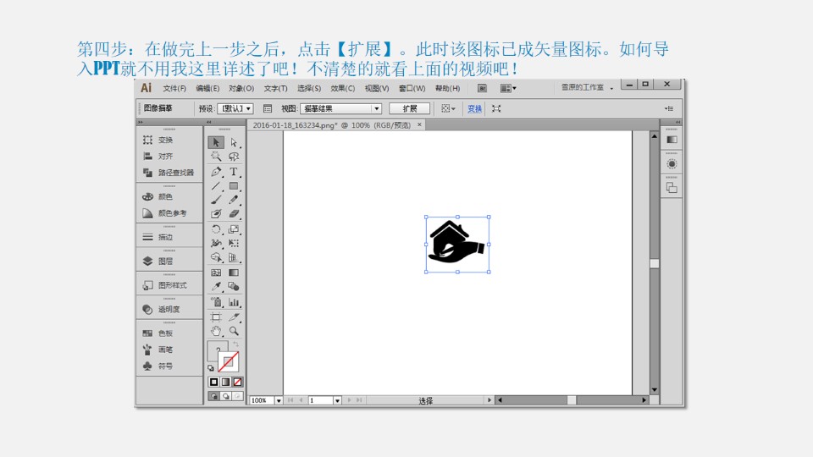Click the stroke color swatch
This screenshot has width=813, height=457.
pyautogui.click(x=228, y=362)
